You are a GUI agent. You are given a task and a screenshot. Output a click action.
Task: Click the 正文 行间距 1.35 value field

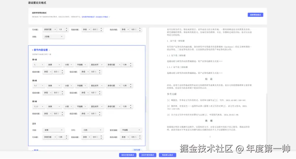(x=61, y=137)
